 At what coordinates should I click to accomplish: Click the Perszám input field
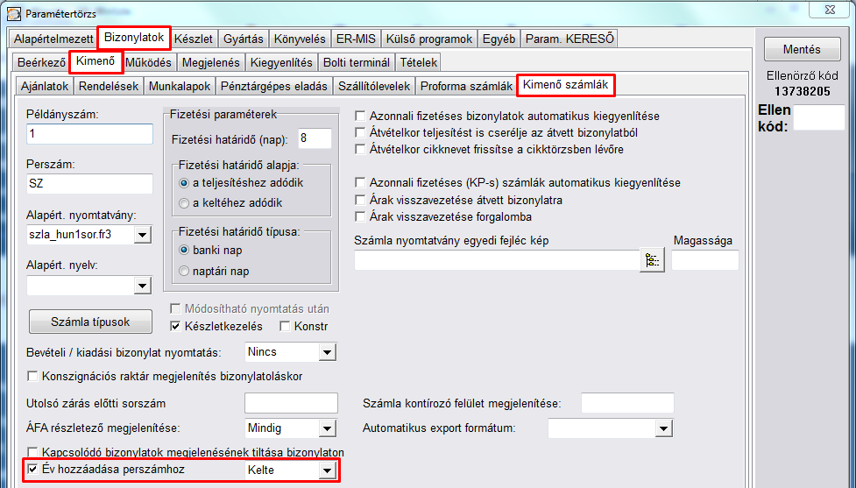(x=89, y=183)
